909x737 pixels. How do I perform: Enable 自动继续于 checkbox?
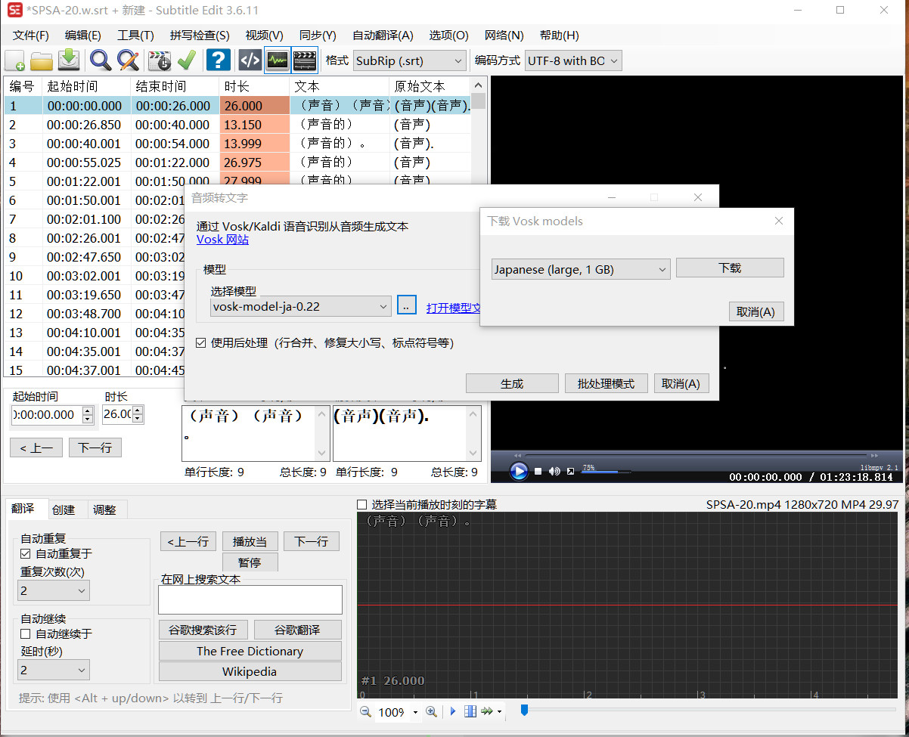coord(26,634)
